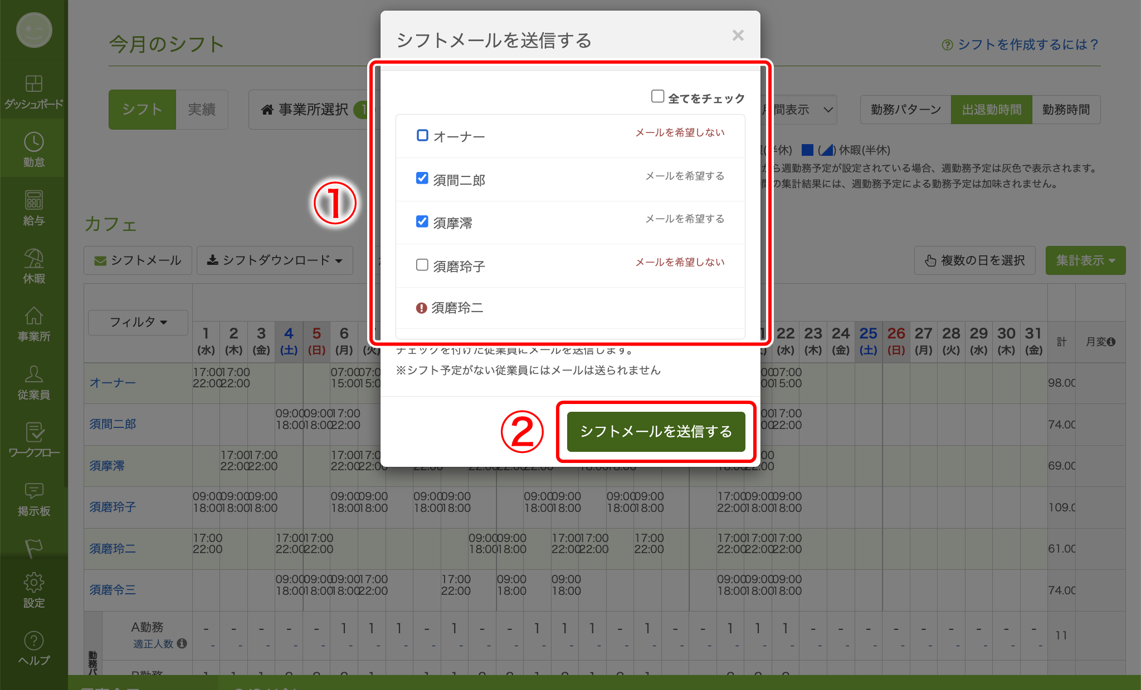Switch to the 実績 tab
1141x690 pixels.
click(x=202, y=109)
